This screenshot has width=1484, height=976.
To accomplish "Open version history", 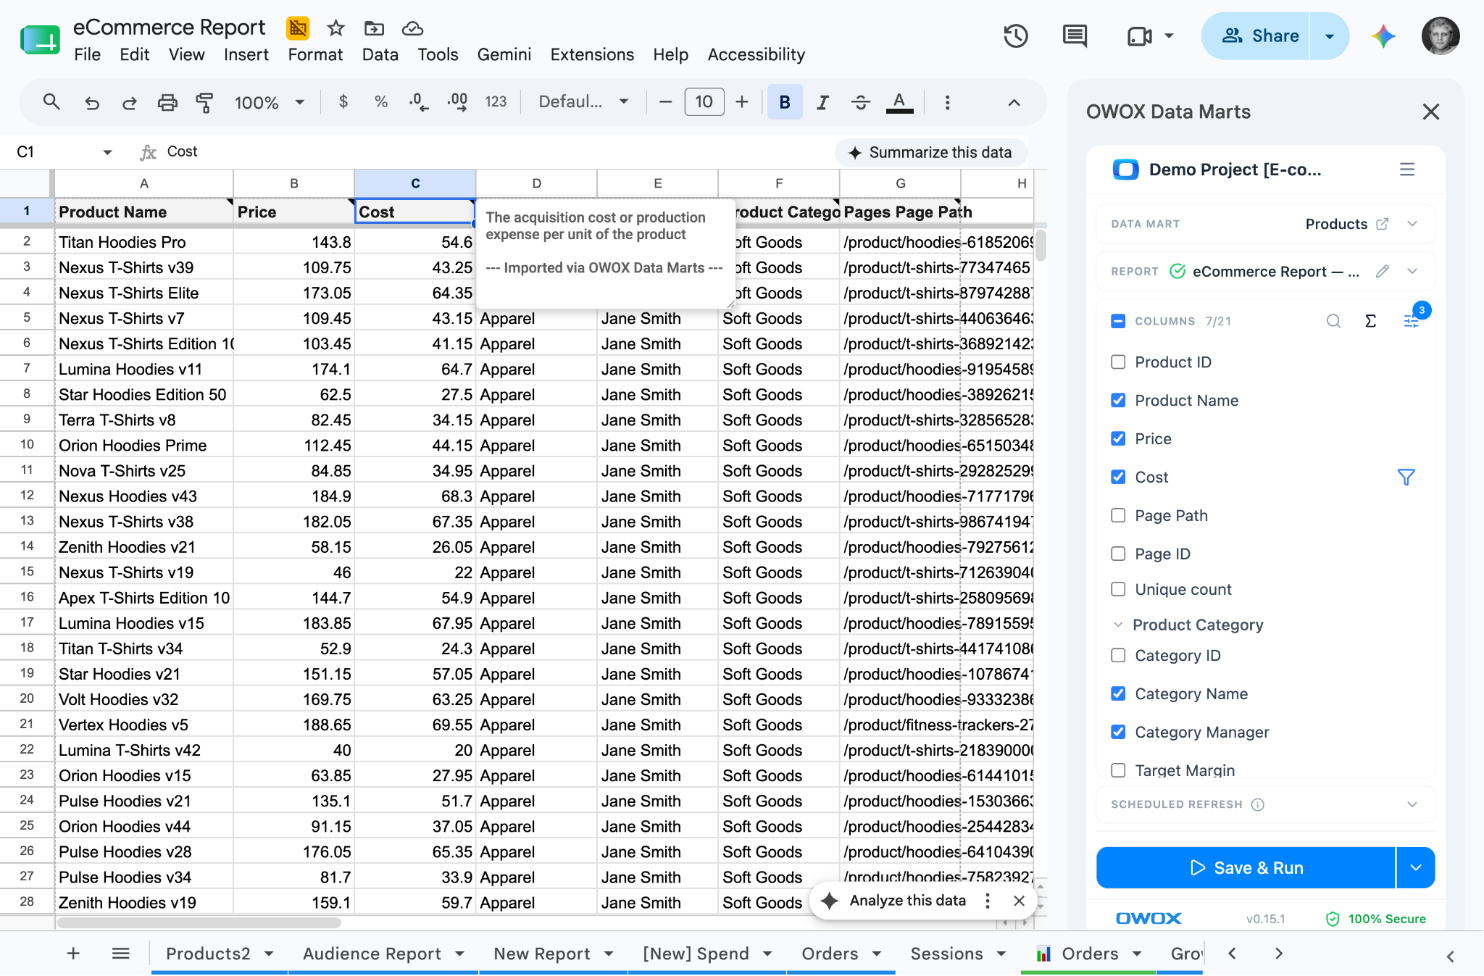I will click(x=1016, y=36).
